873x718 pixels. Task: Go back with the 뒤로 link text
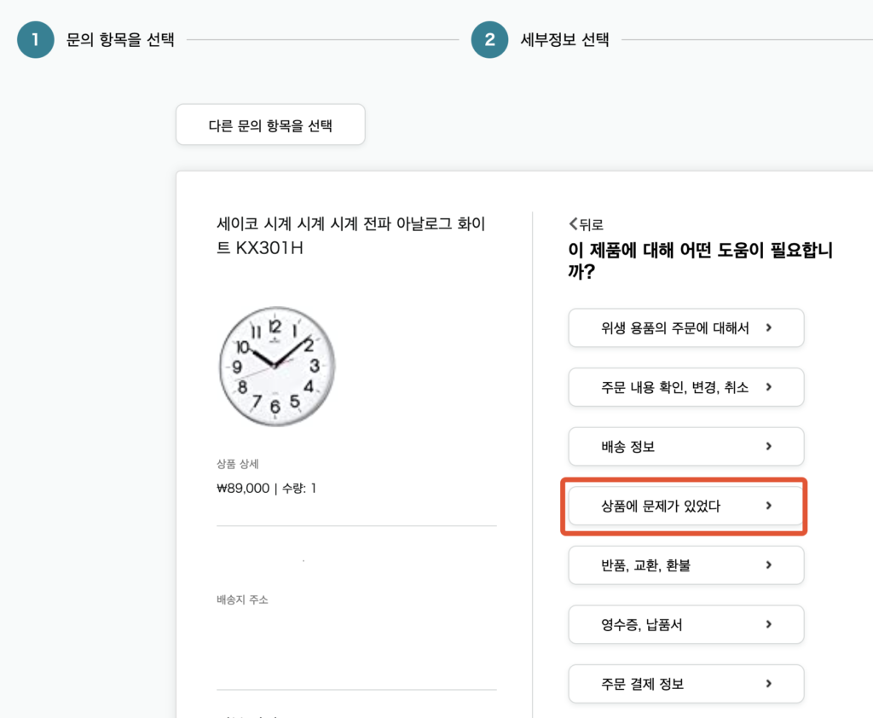click(592, 225)
